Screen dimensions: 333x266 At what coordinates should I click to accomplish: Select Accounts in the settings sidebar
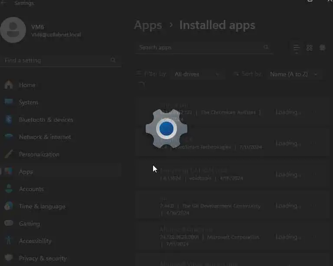click(x=61, y=189)
